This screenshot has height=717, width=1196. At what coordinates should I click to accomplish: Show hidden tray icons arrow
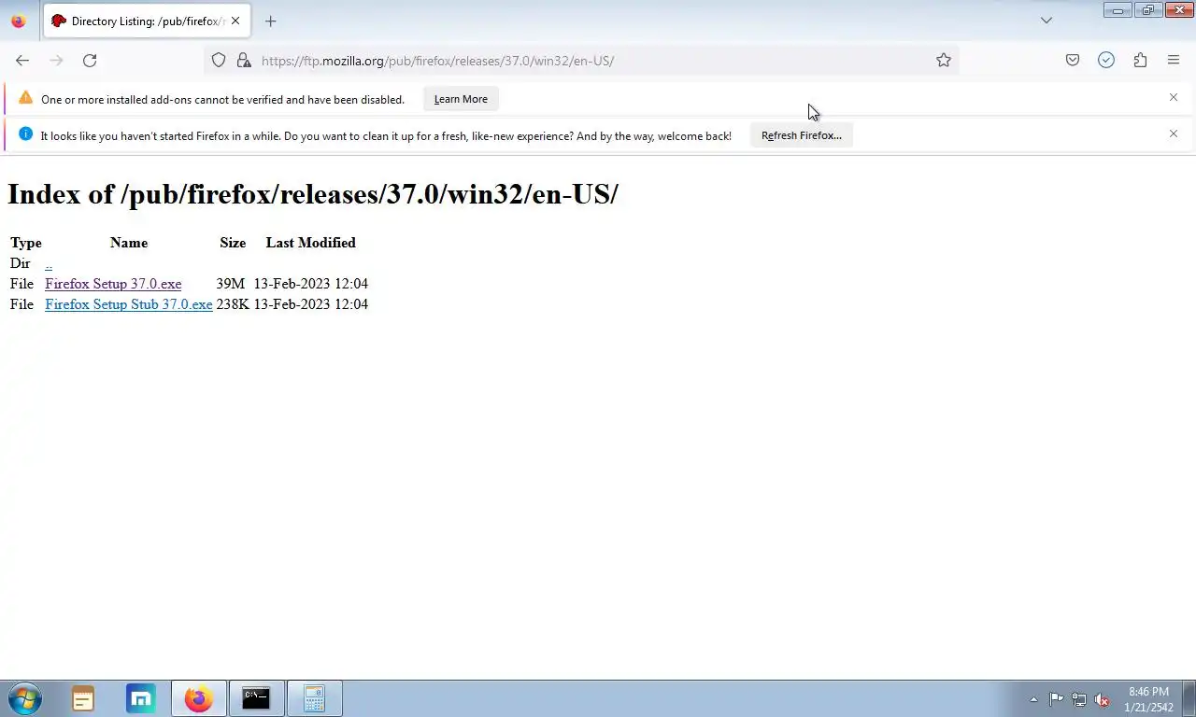coord(1033,699)
